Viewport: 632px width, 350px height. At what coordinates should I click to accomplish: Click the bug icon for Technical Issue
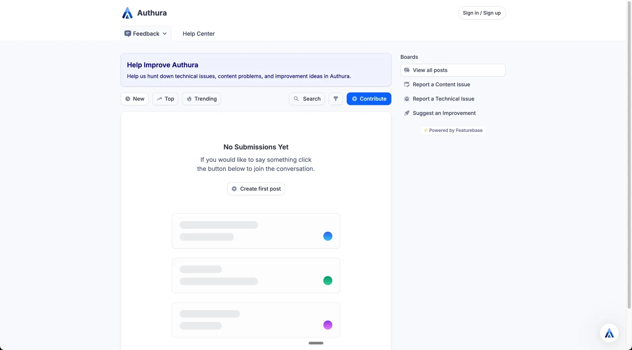407,99
